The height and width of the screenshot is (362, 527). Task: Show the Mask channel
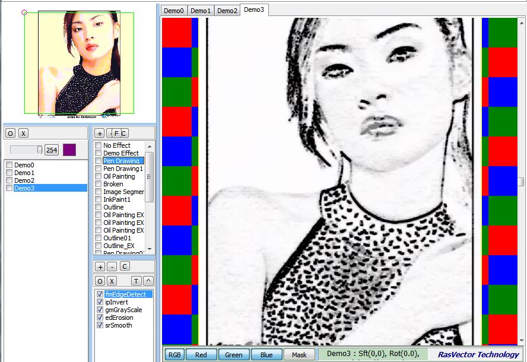(299, 355)
